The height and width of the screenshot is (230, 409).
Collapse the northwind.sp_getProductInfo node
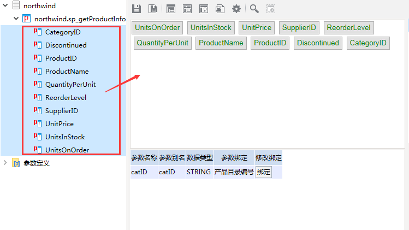[x=16, y=18]
